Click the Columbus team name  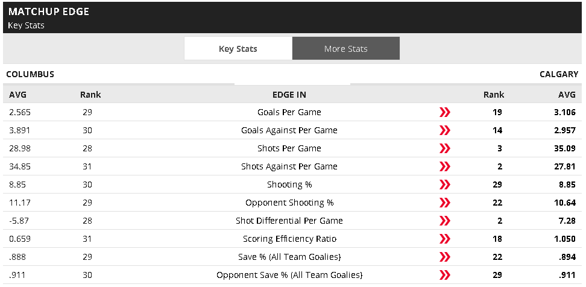click(x=30, y=74)
